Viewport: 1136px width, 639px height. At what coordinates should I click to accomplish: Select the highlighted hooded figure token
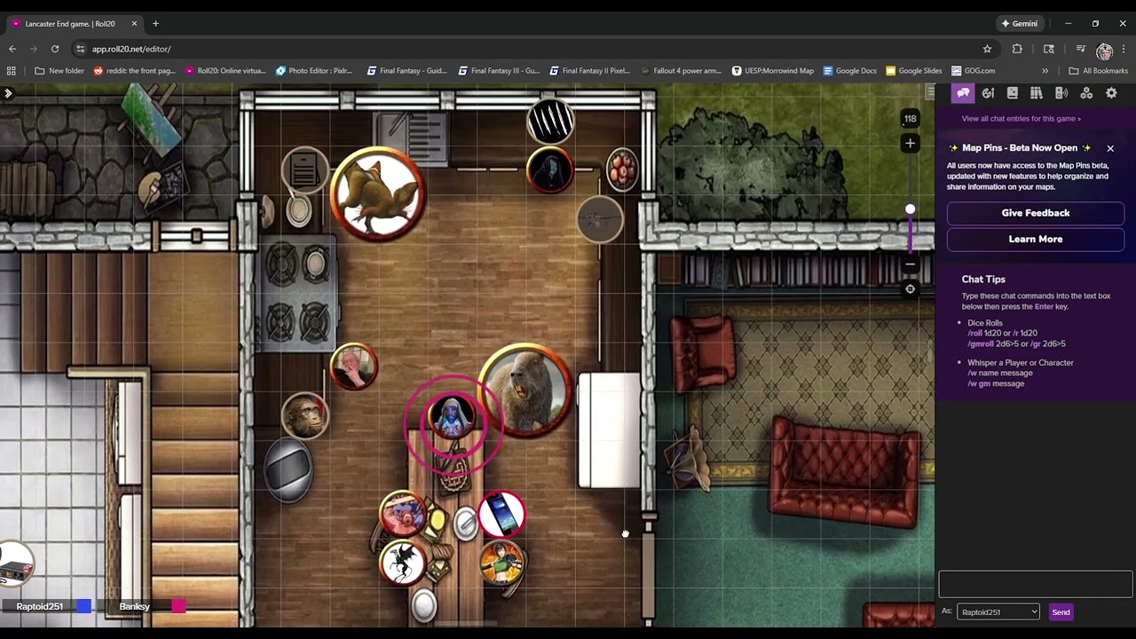453,418
